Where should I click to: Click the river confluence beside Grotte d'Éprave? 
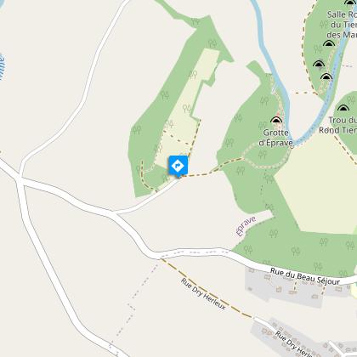(x=294, y=142)
